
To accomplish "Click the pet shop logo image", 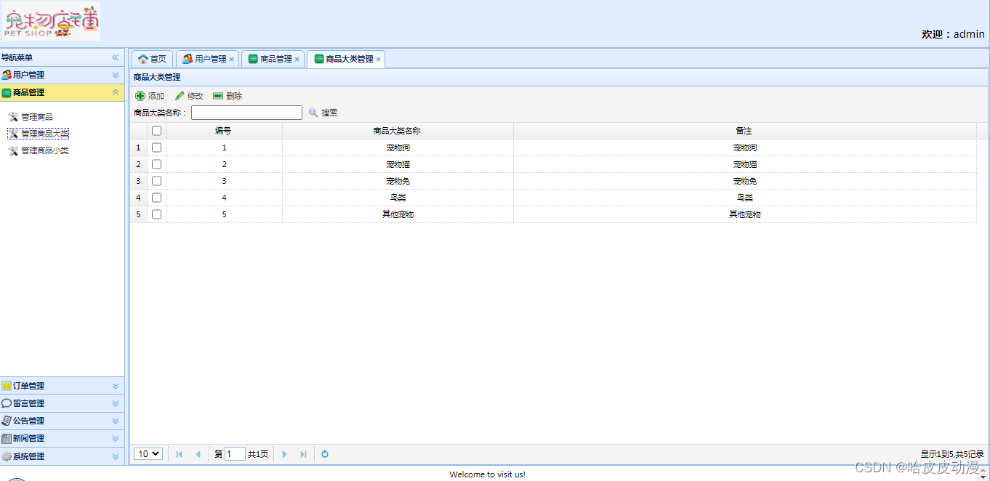I will [x=52, y=22].
